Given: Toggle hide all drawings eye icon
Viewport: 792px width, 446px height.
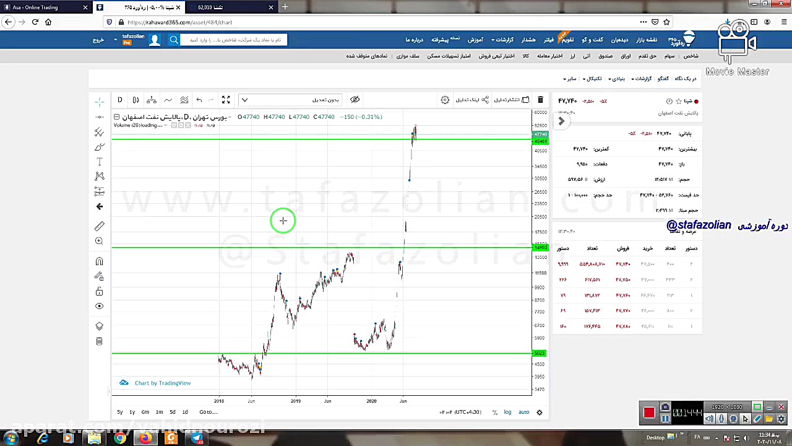Looking at the screenshot, I should [100, 306].
